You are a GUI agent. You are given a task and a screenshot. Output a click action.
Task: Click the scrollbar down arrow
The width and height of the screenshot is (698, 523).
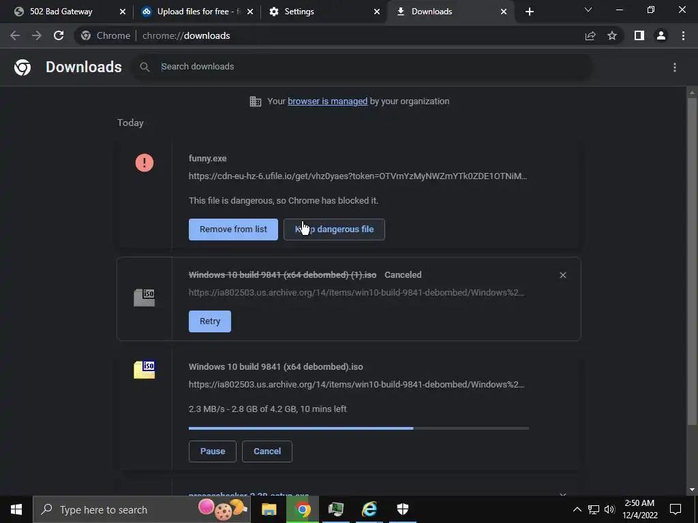(x=692, y=490)
